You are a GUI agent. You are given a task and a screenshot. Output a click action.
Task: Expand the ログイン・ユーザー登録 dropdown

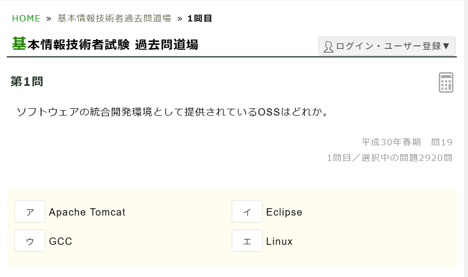(388, 46)
